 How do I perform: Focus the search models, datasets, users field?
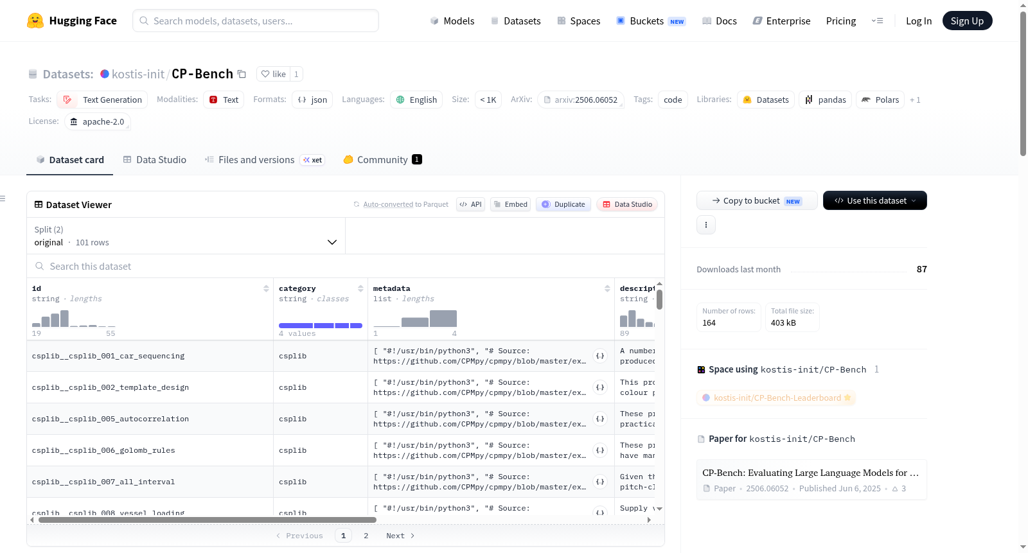tap(256, 21)
